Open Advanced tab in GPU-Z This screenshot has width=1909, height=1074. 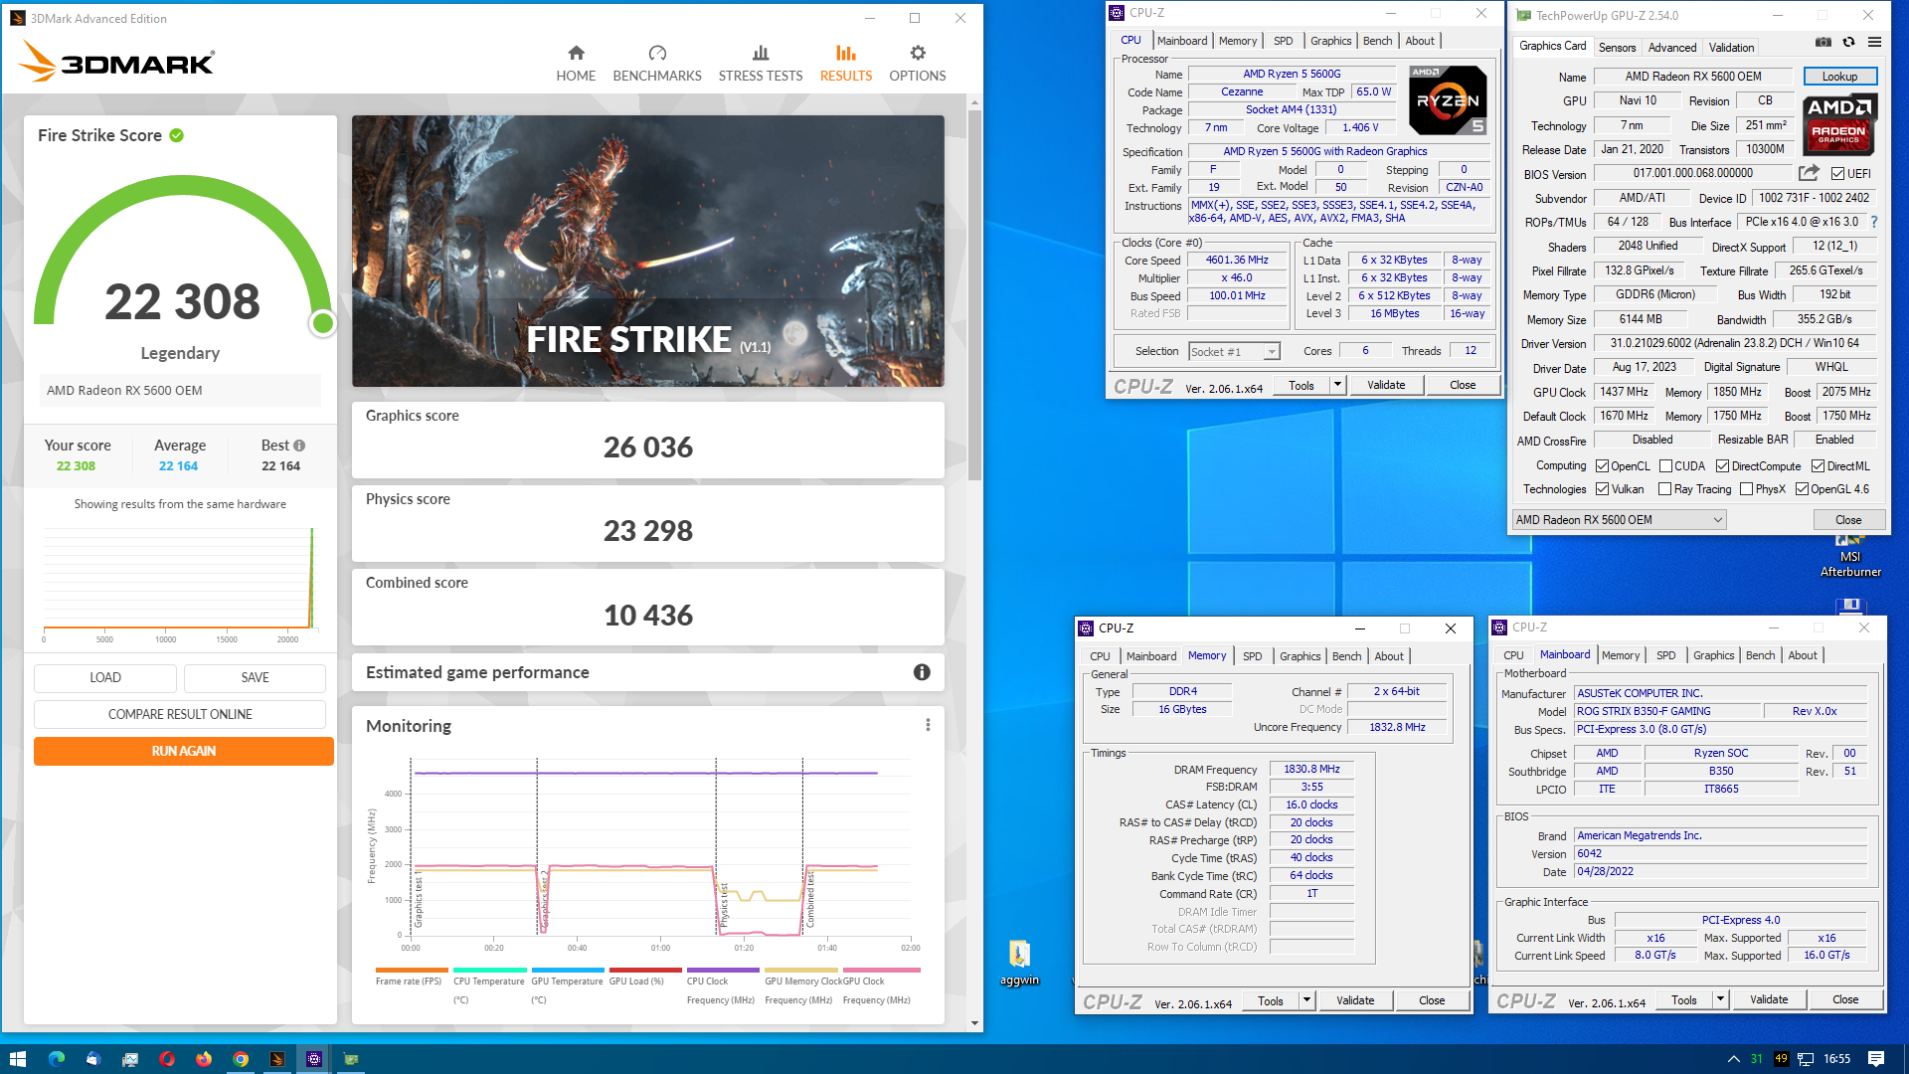tap(1672, 48)
